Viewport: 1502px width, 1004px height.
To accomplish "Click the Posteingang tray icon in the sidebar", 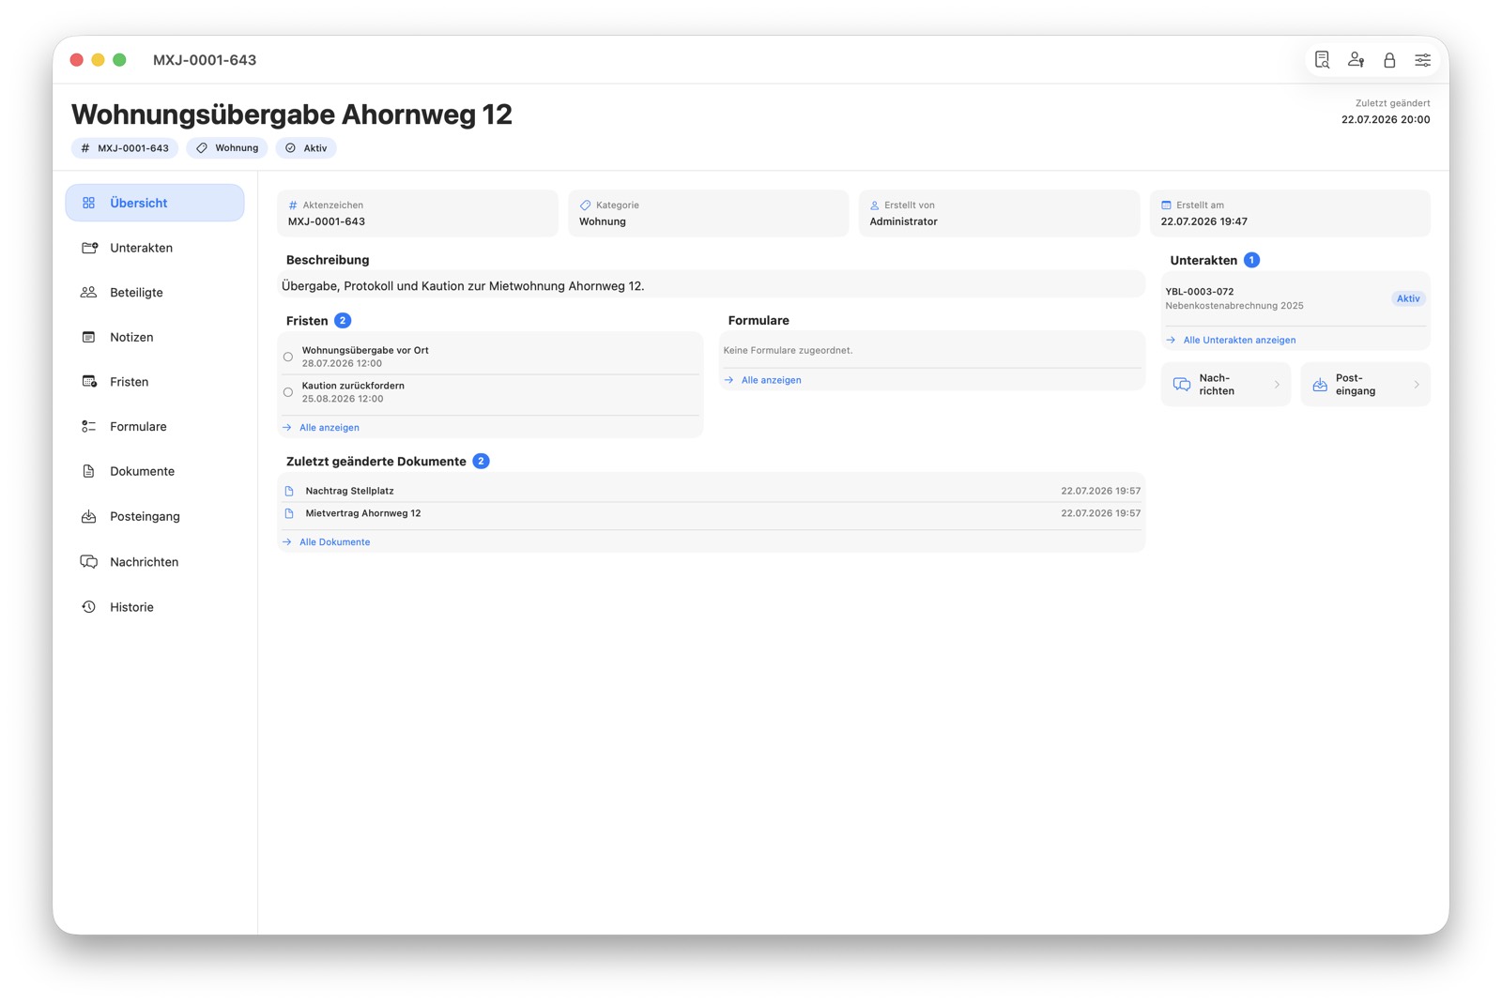I will pos(89,516).
